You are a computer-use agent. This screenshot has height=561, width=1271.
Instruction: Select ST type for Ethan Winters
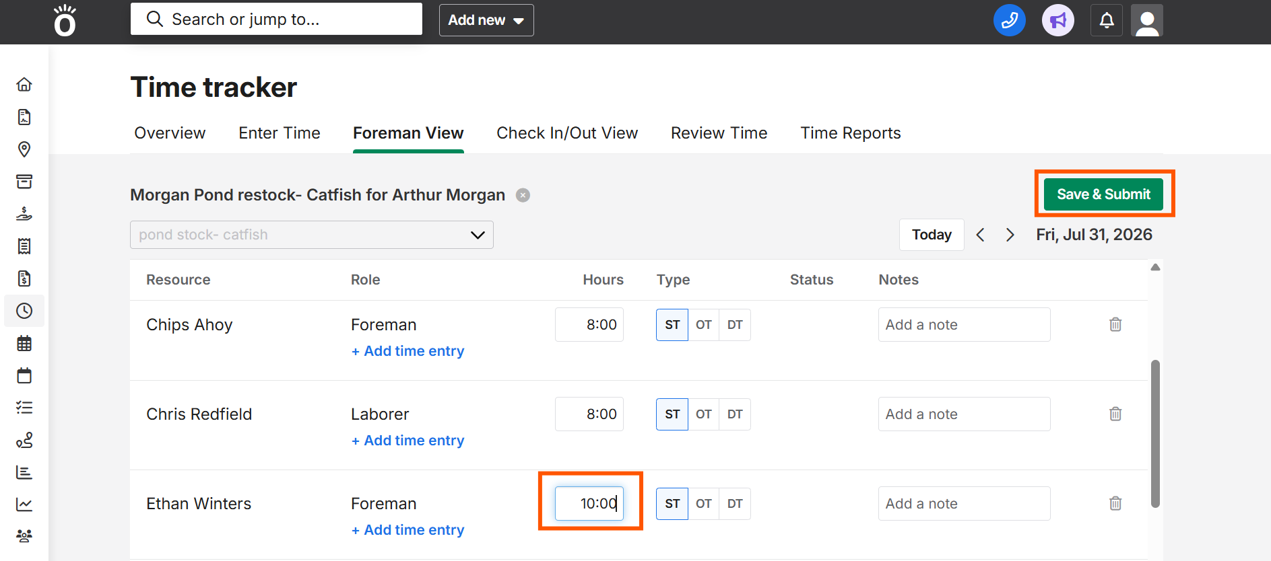pos(672,504)
